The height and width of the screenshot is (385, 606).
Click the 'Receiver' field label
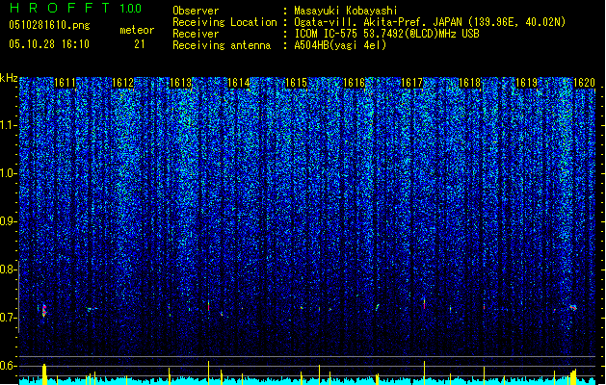tap(196, 34)
